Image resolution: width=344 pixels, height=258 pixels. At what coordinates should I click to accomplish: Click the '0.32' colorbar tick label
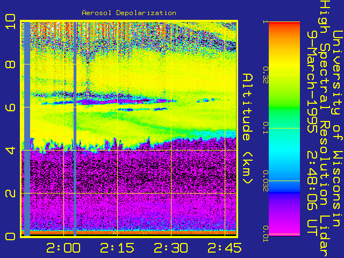pyautogui.click(x=266, y=75)
